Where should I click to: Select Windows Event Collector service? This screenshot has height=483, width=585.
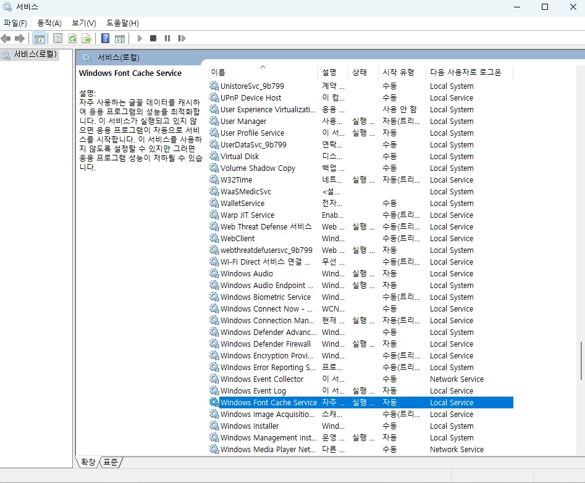click(361, 379)
